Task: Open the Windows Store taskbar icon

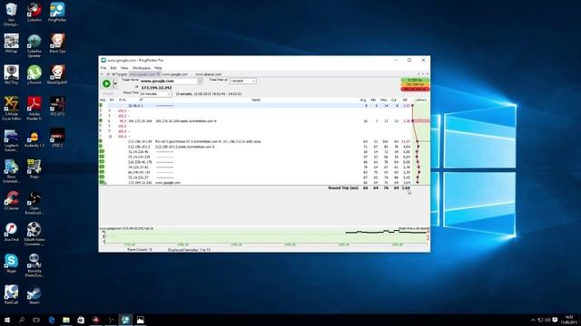Action: (81, 320)
